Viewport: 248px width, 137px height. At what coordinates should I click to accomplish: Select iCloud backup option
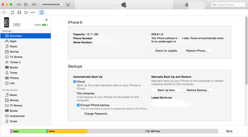click(x=75, y=81)
